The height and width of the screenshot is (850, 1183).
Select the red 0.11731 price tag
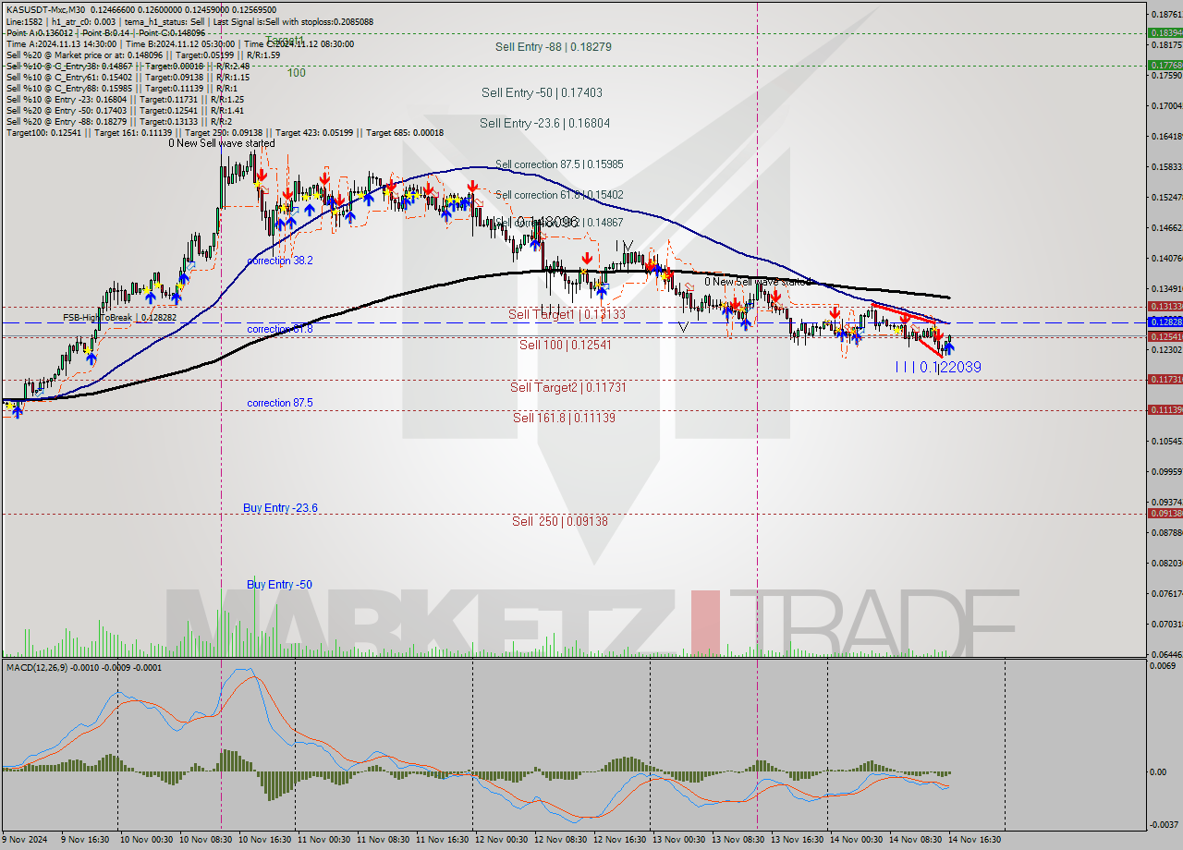[1165, 380]
